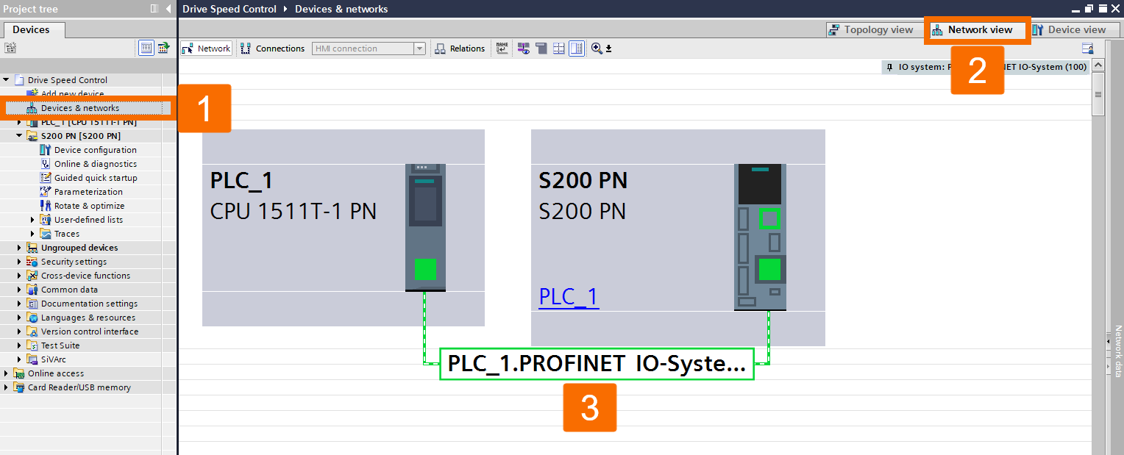The image size is (1124, 455).
Task: Click the zoom magnifier icon
Action: pos(597,49)
